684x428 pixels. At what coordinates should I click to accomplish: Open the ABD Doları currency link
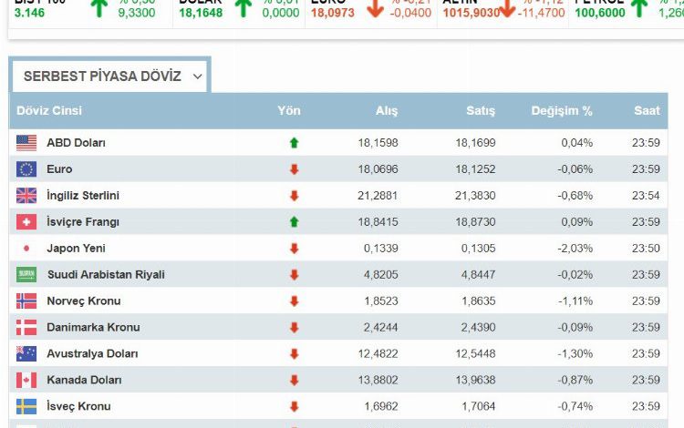pyautogui.click(x=77, y=143)
